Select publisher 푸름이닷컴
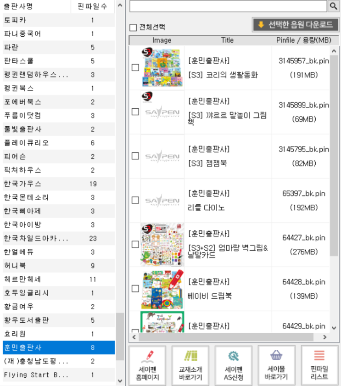 pos(59,116)
